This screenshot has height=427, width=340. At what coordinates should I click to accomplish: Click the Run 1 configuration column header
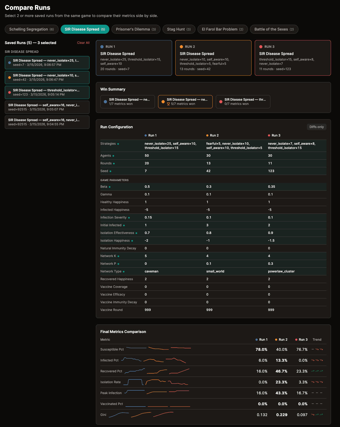[151, 135]
